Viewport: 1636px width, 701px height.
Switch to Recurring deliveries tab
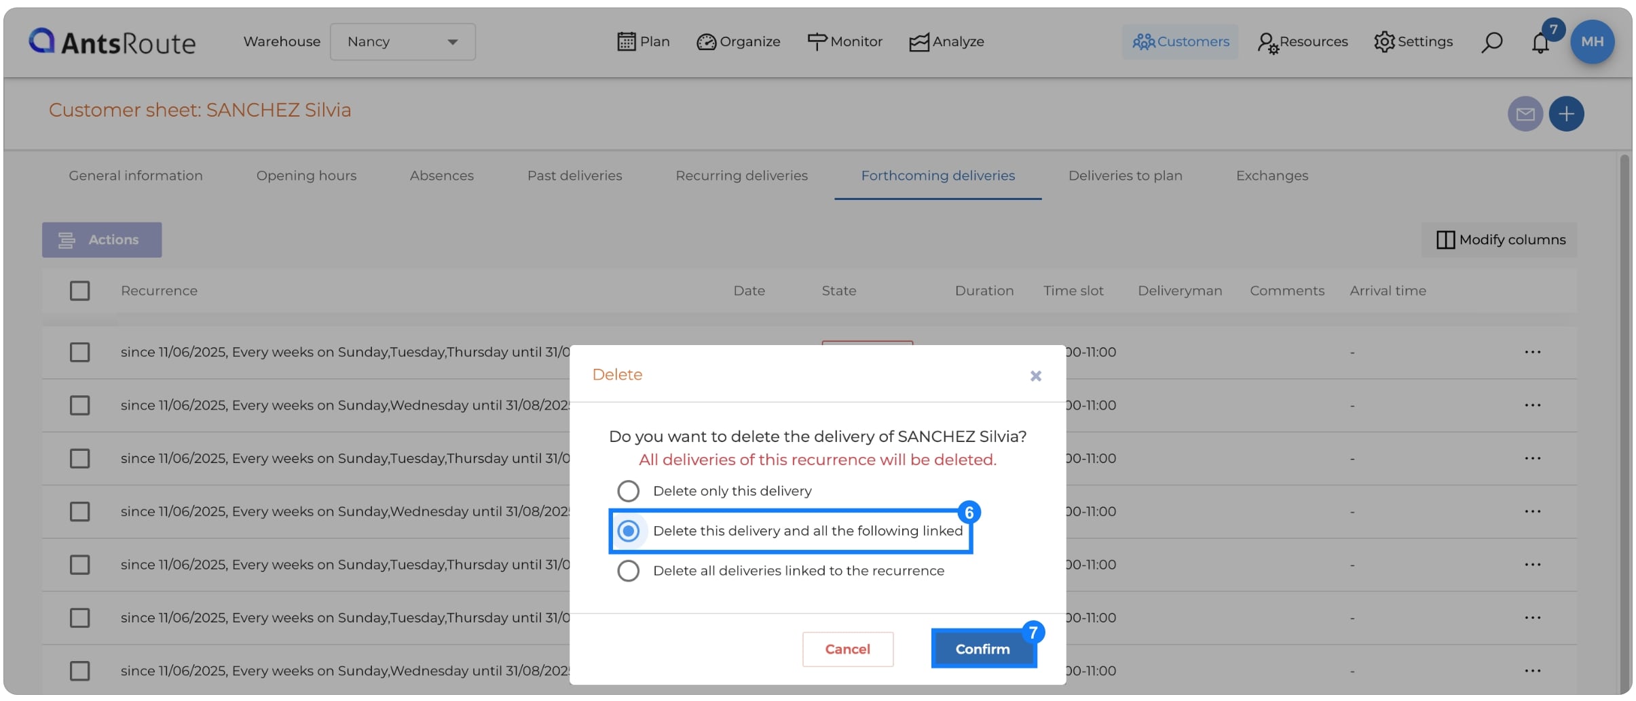coord(741,176)
